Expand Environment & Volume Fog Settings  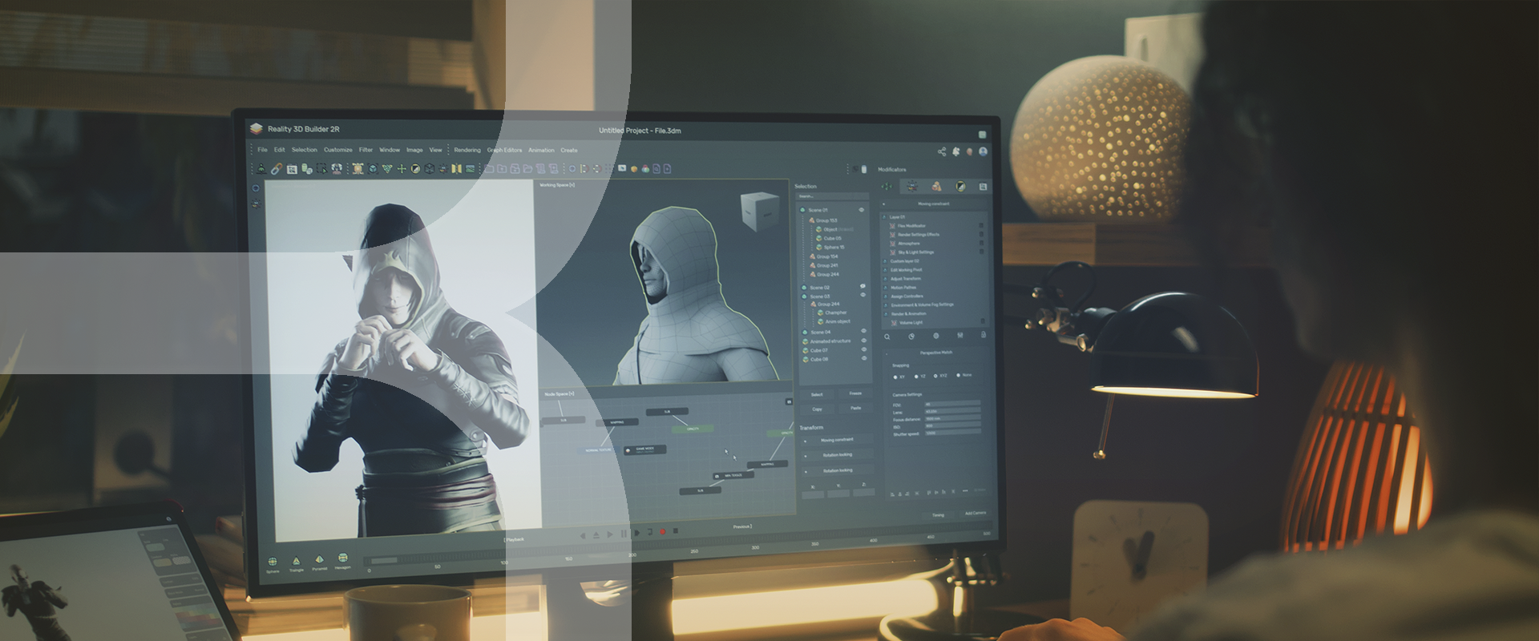click(x=886, y=305)
